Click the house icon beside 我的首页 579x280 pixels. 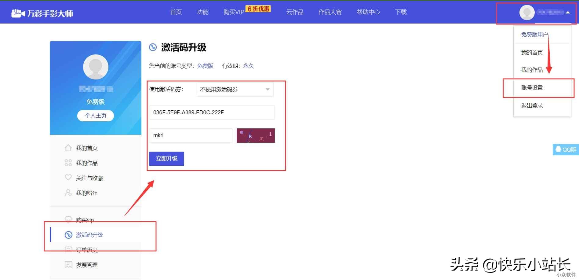[68, 148]
